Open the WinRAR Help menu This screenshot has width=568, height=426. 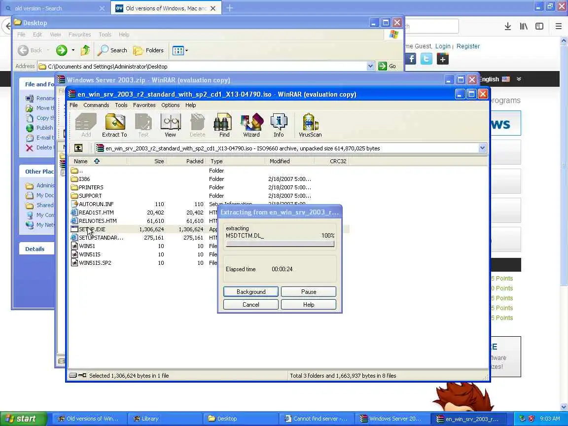tap(190, 105)
